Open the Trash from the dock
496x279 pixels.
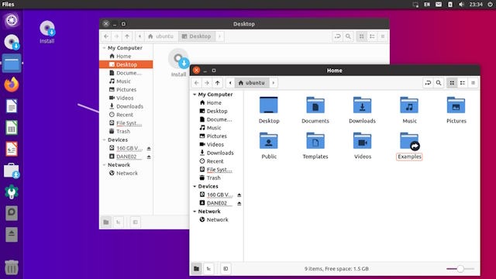[x=12, y=267]
